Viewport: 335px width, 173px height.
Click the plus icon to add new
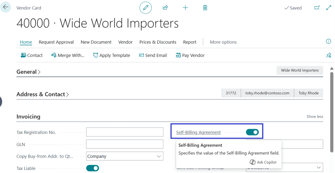click(185, 8)
